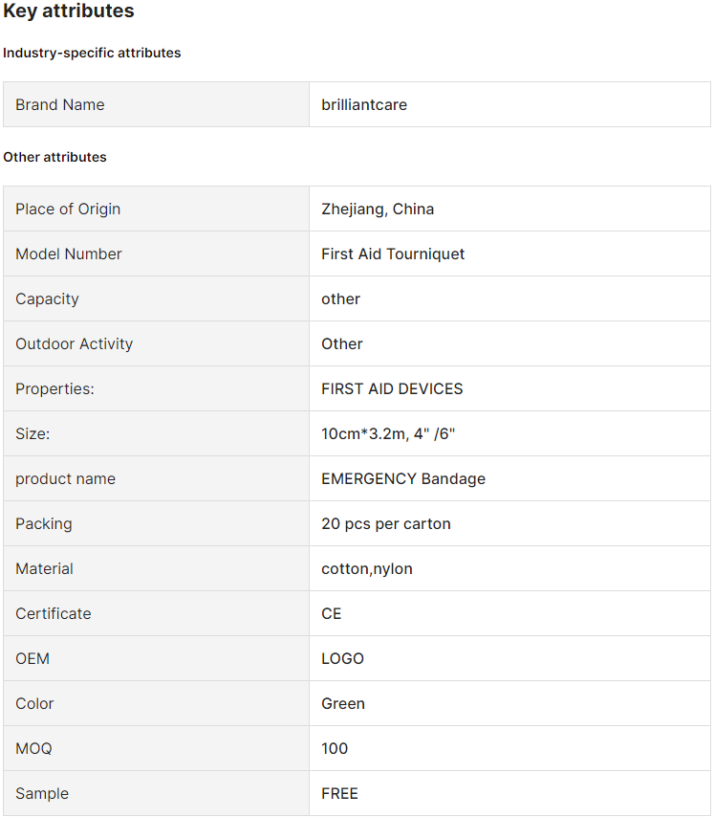715x817 pixels.
Task: Select the LOGO value in OEM row
Action: tap(342, 658)
